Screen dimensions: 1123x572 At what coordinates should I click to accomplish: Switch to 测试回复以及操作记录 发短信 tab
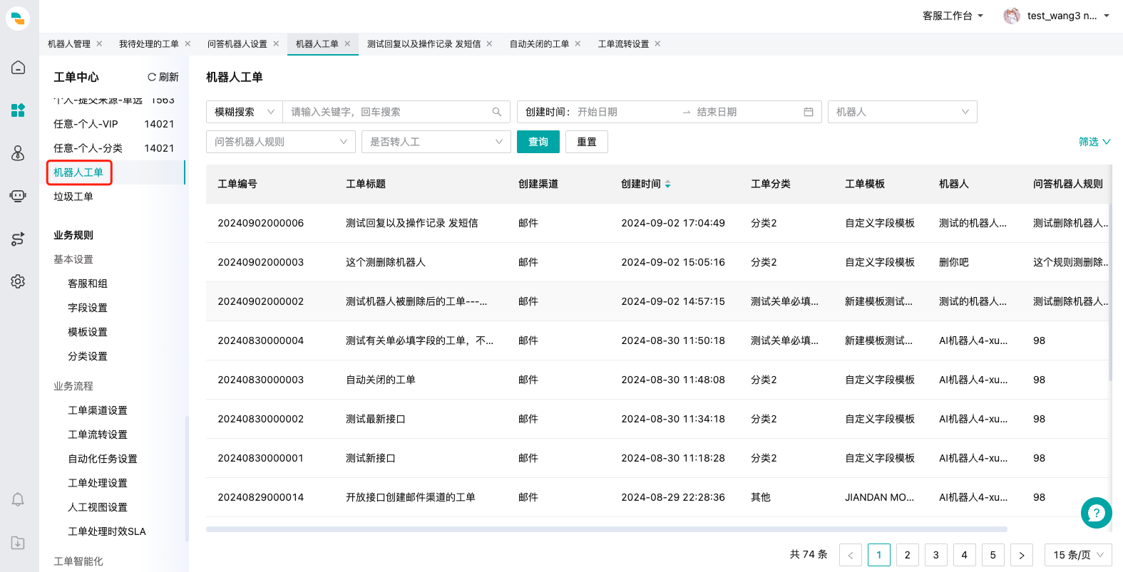click(424, 43)
